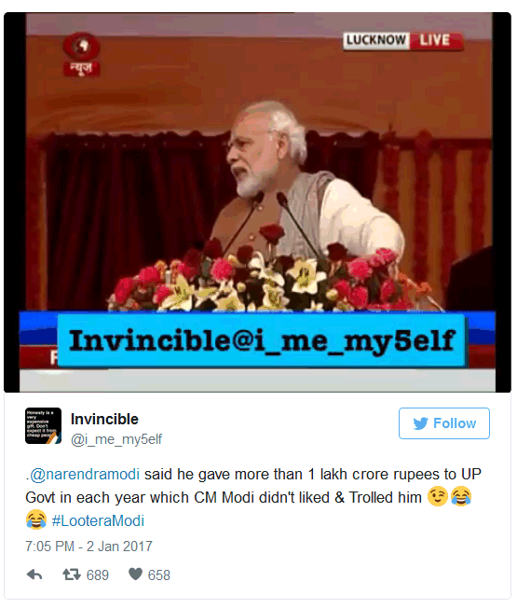Viewport: 517px width, 609px height.
Task: Click the crying-laughing emoji before the hashtag
Action: [x=36, y=519]
